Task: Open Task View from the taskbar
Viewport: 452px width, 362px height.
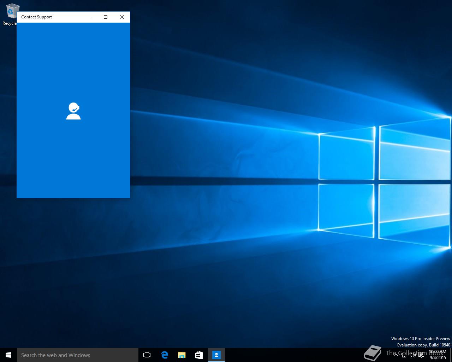Action: (x=147, y=355)
